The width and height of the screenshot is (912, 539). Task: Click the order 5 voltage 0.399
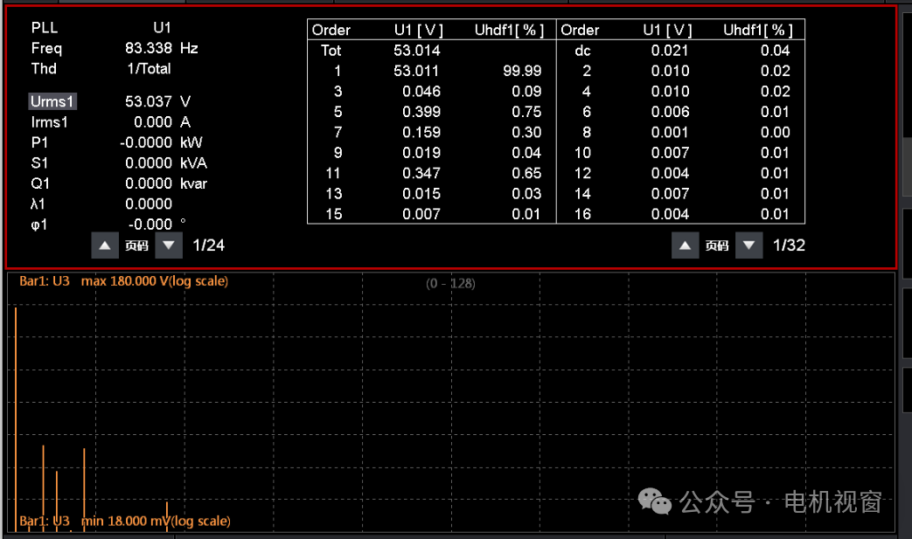(421, 112)
